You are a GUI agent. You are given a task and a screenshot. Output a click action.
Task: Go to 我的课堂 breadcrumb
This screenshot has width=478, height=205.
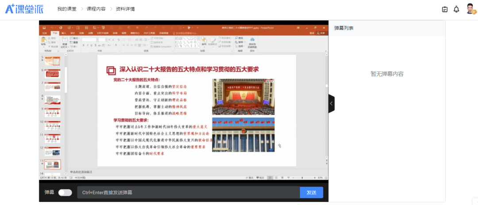click(x=67, y=9)
